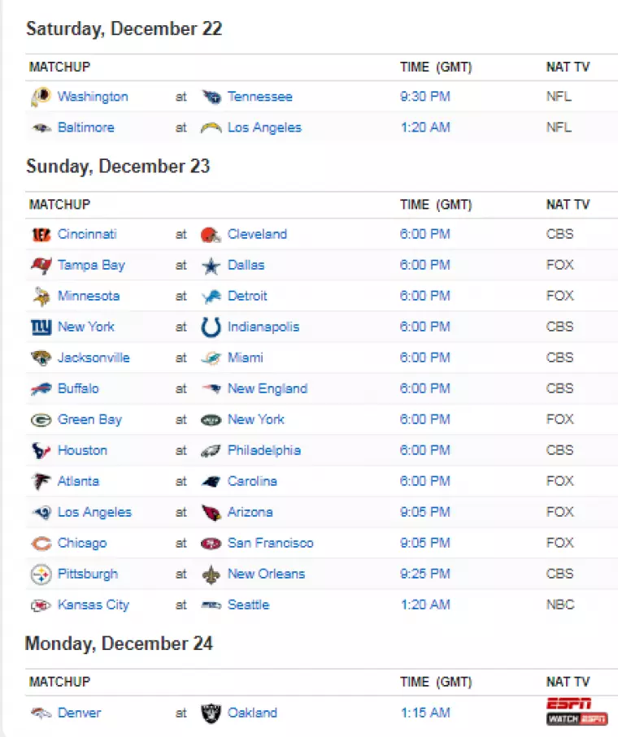Click the Cincinnati Bengals team logo
The height and width of the screenshot is (737, 618).
click(41, 235)
